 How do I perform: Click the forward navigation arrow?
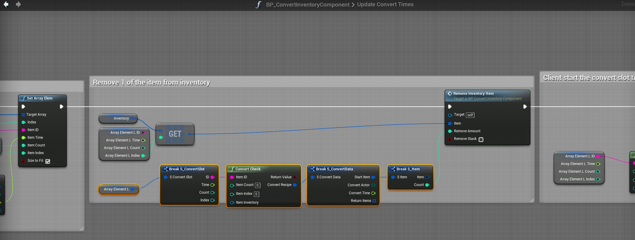pyautogui.click(x=18, y=4)
